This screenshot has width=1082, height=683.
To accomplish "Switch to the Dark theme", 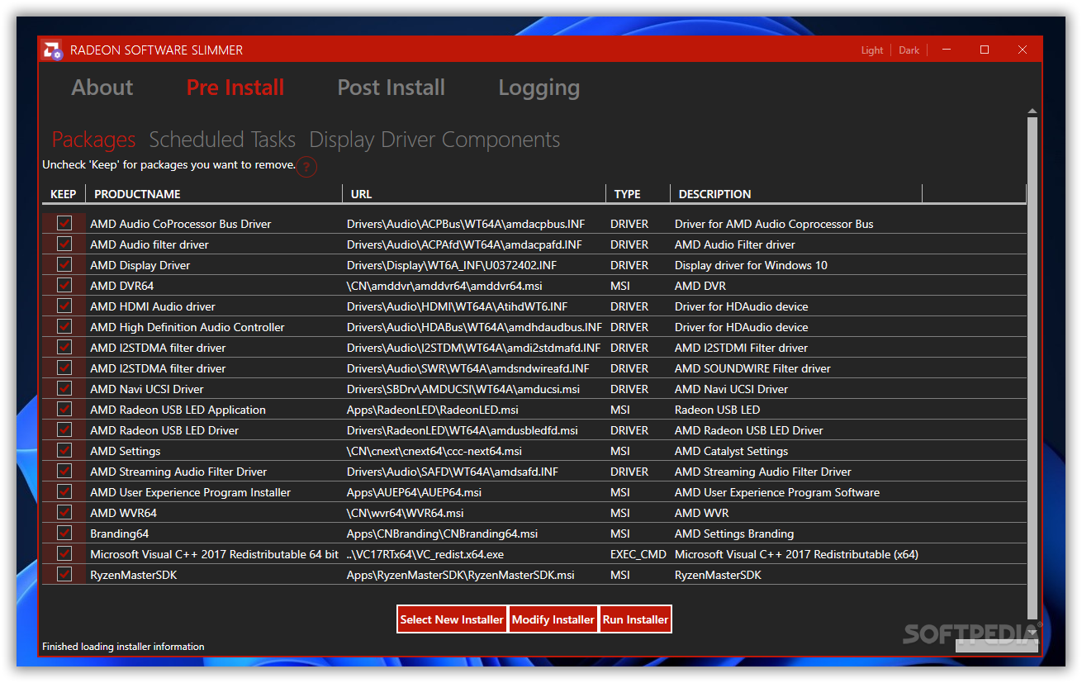I will 909,50.
